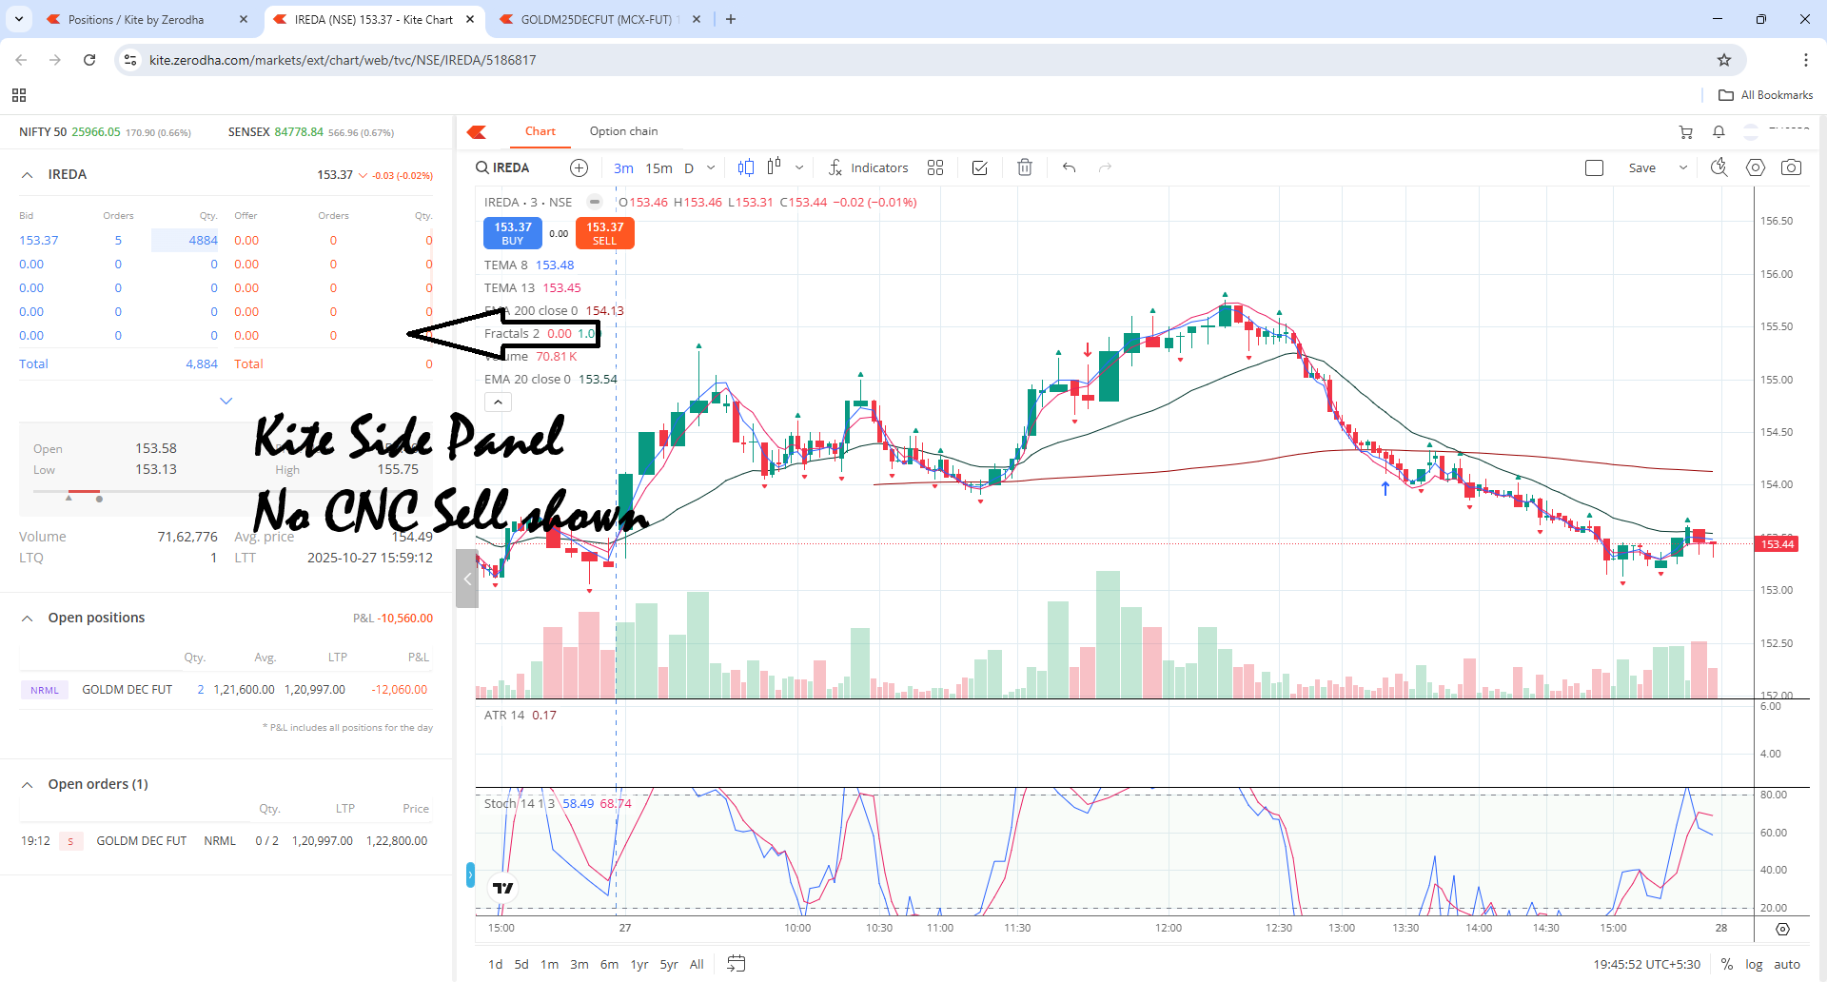Open the go-to-date calendar icon
Viewport: 1827px width, 982px height.
736,964
